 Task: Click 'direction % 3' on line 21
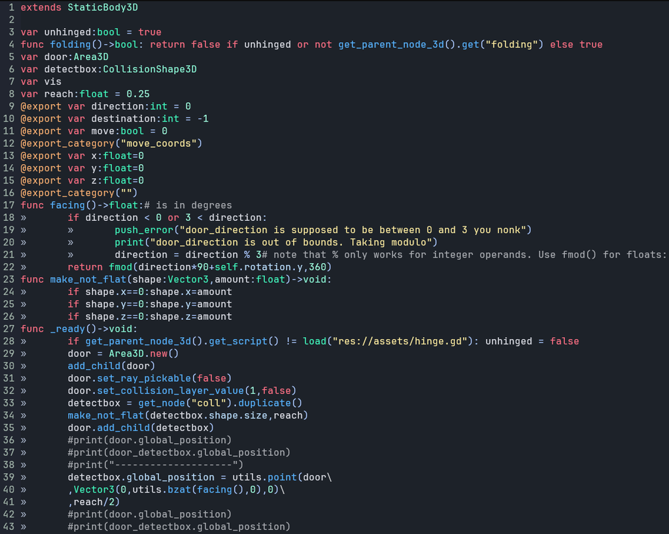(223, 255)
